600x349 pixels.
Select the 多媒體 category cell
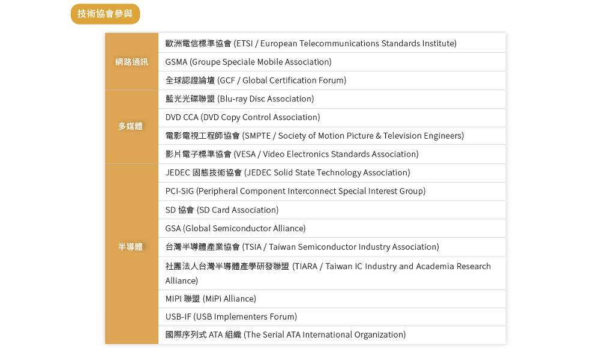131,127
